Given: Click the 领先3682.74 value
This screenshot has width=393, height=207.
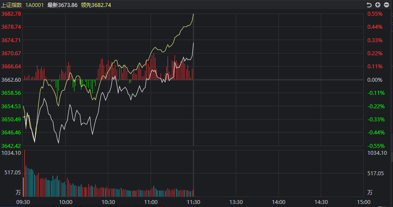Looking at the screenshot, I should click(x=96, y=5).
